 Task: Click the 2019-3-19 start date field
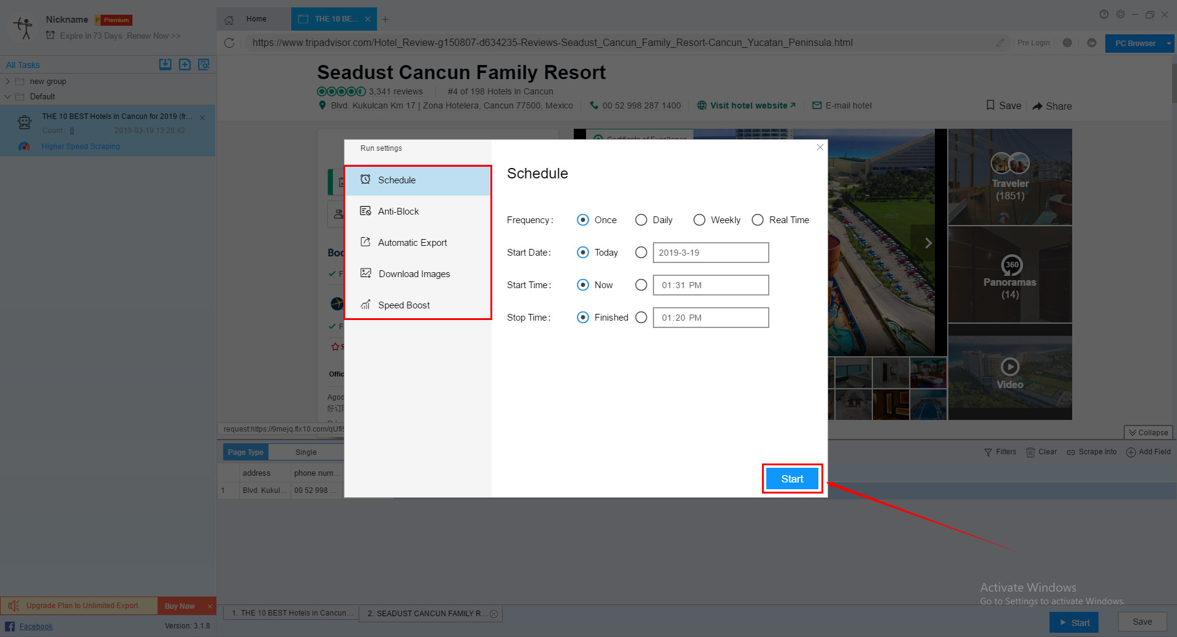710,253
